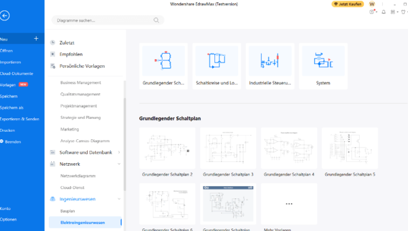408x231 pixels.
Task: Open Grundlegender Sch... diagram type card
Action: click(x=163, y=66)
